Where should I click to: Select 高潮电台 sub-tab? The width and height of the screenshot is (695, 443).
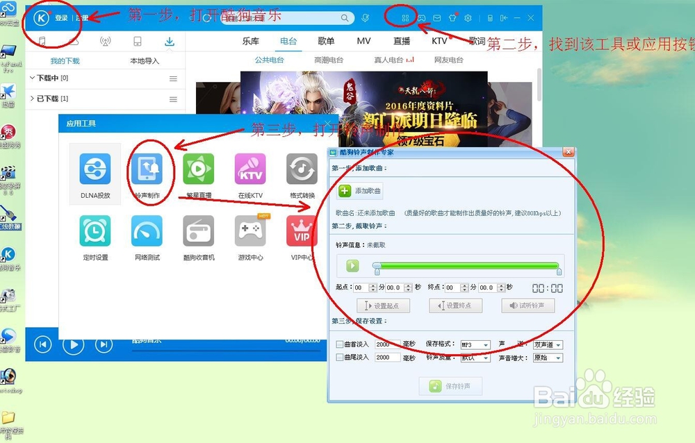coord(329,60)
